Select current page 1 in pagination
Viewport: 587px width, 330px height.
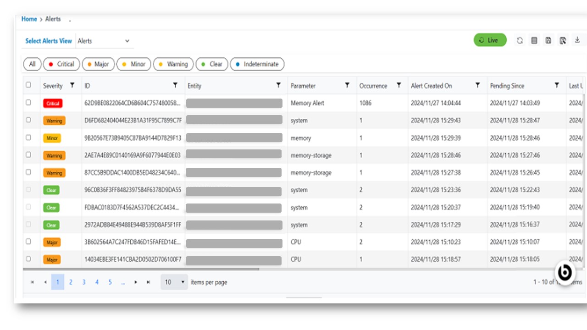(58, 282)
